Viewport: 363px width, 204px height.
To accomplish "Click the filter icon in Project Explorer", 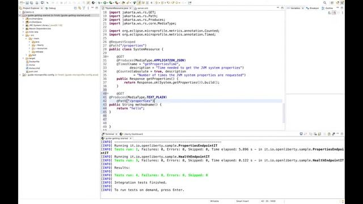I will point(84,8).
